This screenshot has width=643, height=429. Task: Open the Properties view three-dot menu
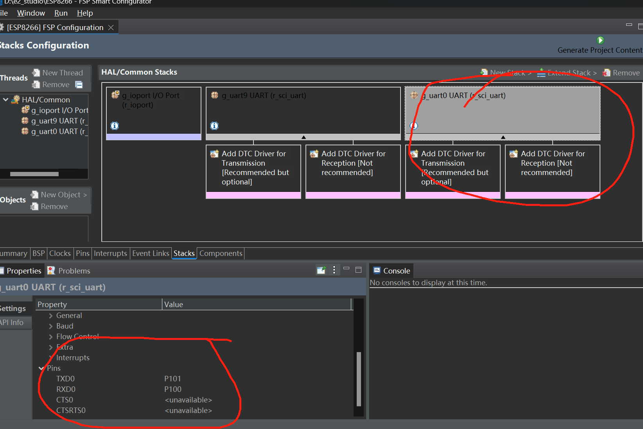334,270
